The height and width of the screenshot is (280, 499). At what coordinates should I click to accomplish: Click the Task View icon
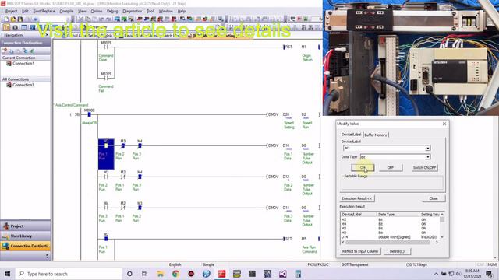coord(144,274)
